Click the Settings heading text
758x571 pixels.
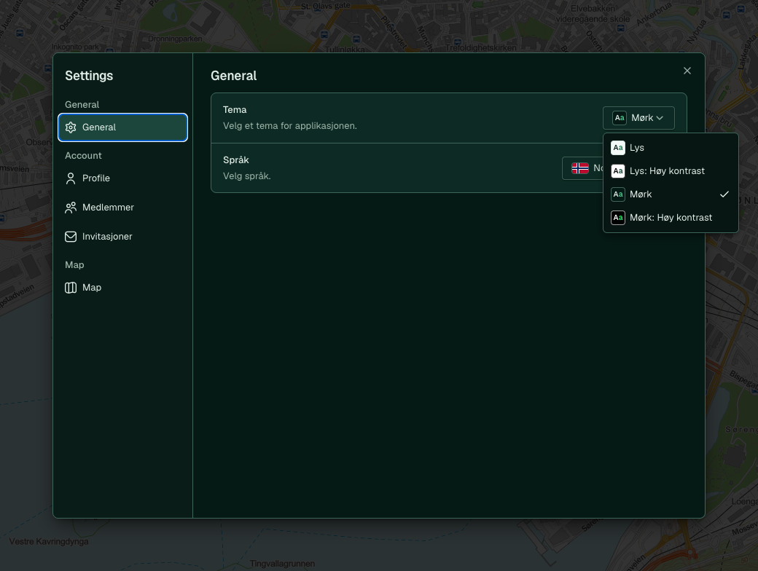point(89,76)
